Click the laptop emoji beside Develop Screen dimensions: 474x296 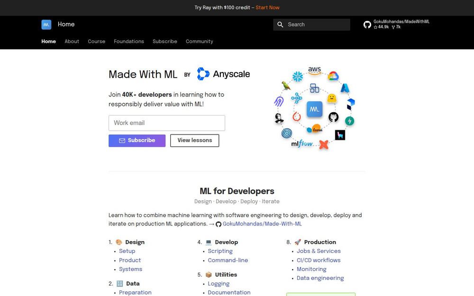(209, 242)
